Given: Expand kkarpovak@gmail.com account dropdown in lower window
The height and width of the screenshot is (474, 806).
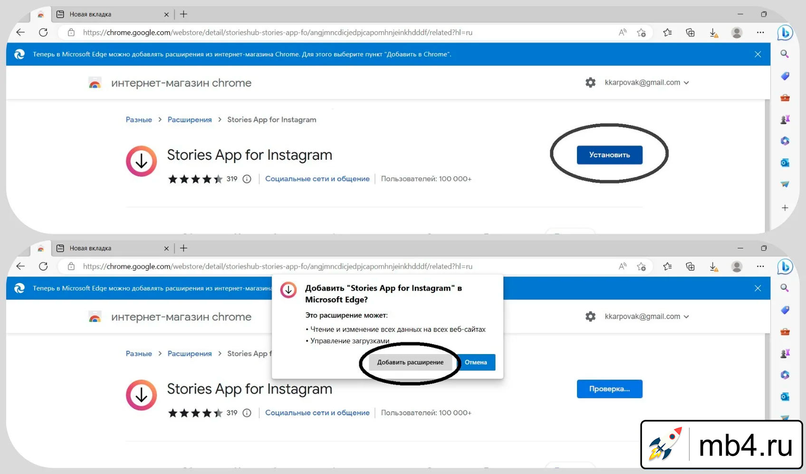Looking at the screenshot, I should point(647,316).
